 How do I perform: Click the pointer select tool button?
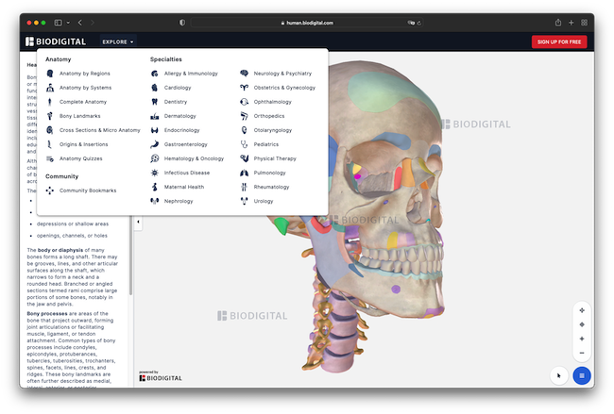(x=559, y=375)
